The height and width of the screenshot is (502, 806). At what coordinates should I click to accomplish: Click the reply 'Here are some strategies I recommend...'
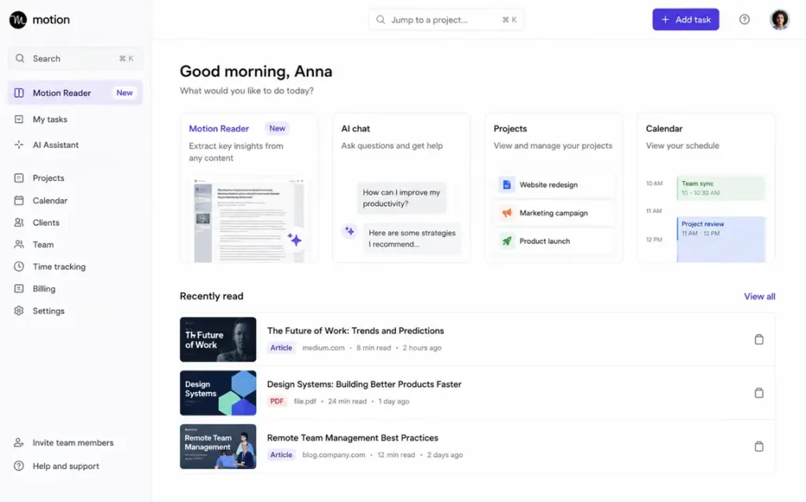click(x=412, y=238)
